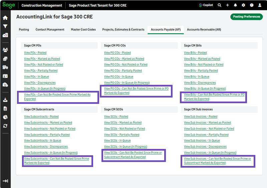The width and height of the screenshot is (267, 188).
Task: Open the pie chart reports sidebar icon
Action: 5,117
